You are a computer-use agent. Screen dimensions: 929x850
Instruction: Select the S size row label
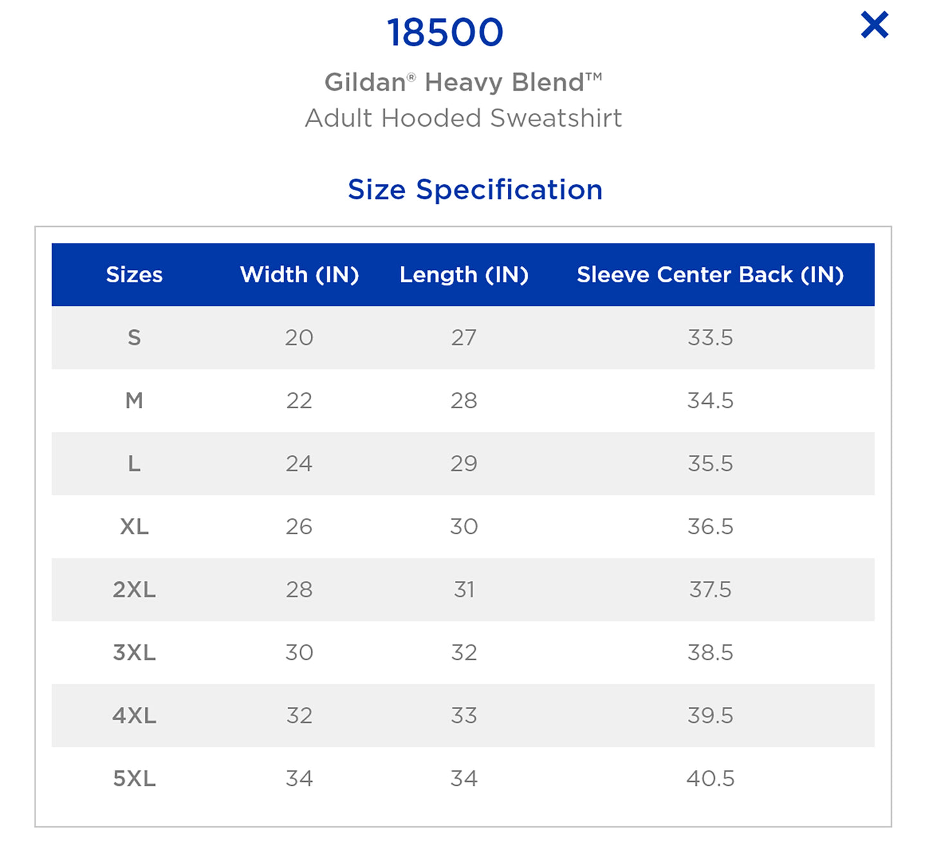coord(134,338)
